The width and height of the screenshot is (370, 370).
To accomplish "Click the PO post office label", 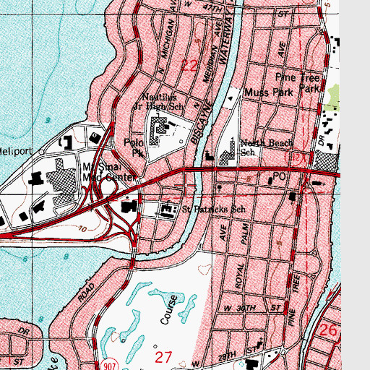I will pos(279,176).
